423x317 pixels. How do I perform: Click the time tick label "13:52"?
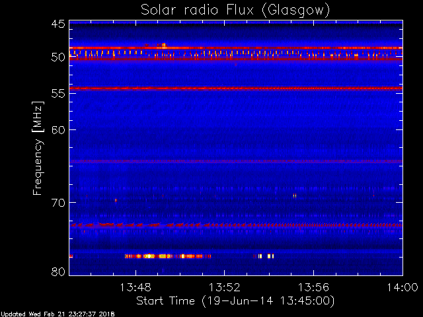(225, 287)
